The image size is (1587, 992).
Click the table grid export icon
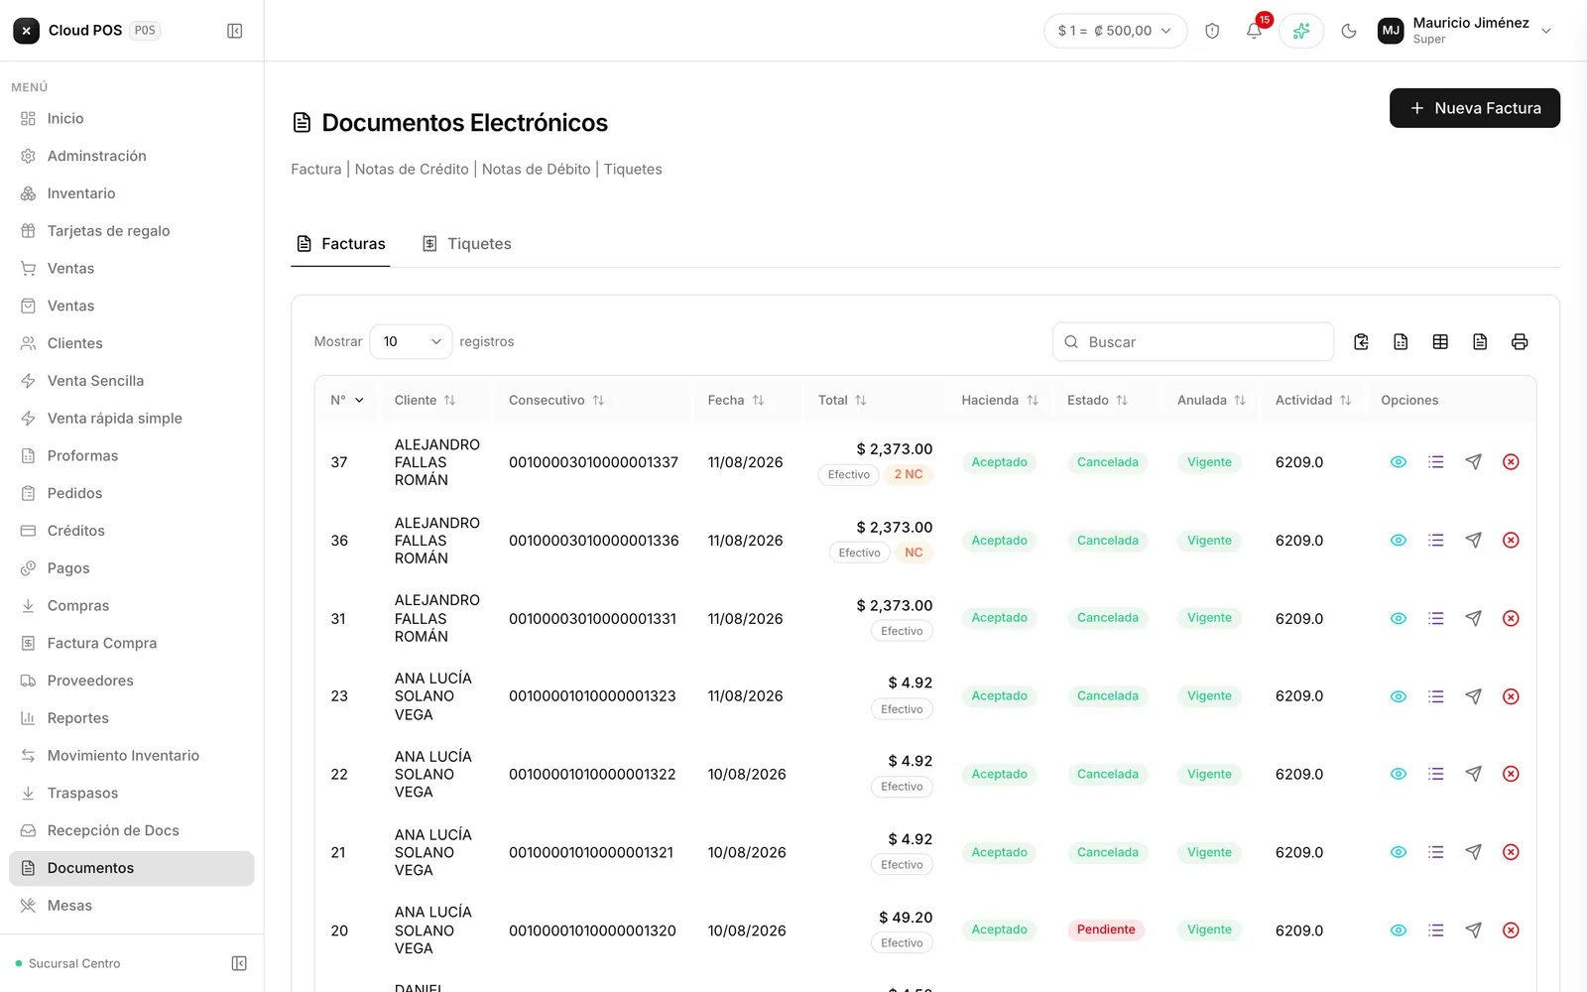pyautogui.click(x=1440, y=342)
